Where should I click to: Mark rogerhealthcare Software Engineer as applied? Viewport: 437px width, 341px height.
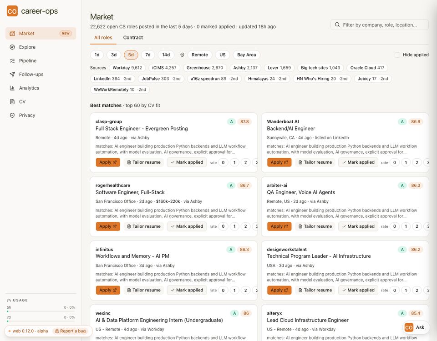coord(187,226)
